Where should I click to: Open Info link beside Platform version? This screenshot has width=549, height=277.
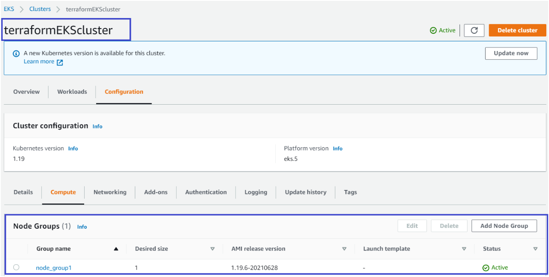coord(338,149)
